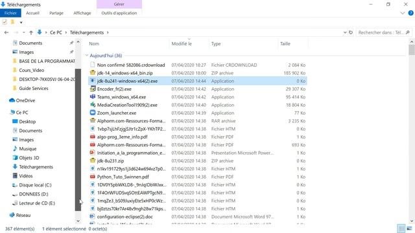Select OneDrive in navigation pane
The width and height of the screenshot is (415, 233).
25,100
